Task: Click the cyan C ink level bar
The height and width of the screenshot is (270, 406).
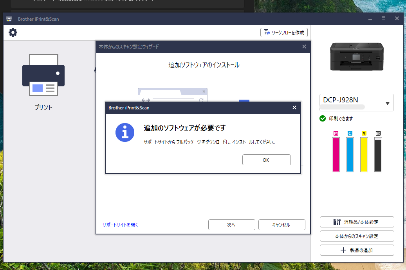Action: (x=350, y=154)
